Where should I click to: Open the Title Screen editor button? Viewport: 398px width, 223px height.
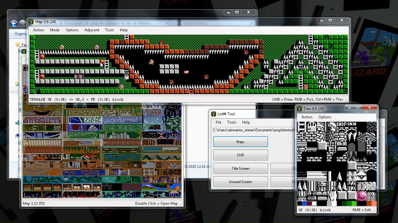[240, 168]
